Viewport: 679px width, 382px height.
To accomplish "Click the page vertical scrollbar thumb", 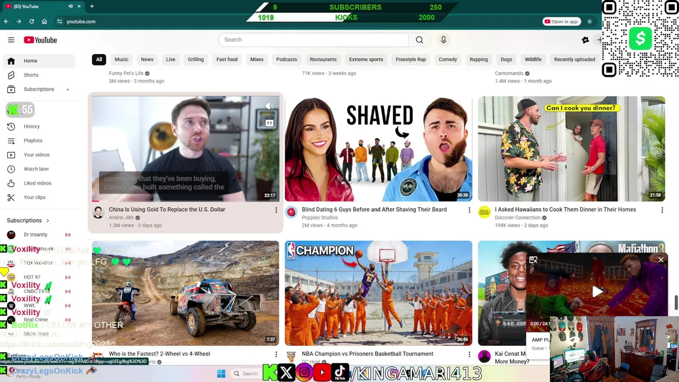I will pyautogui.click(x=676, y=301).
